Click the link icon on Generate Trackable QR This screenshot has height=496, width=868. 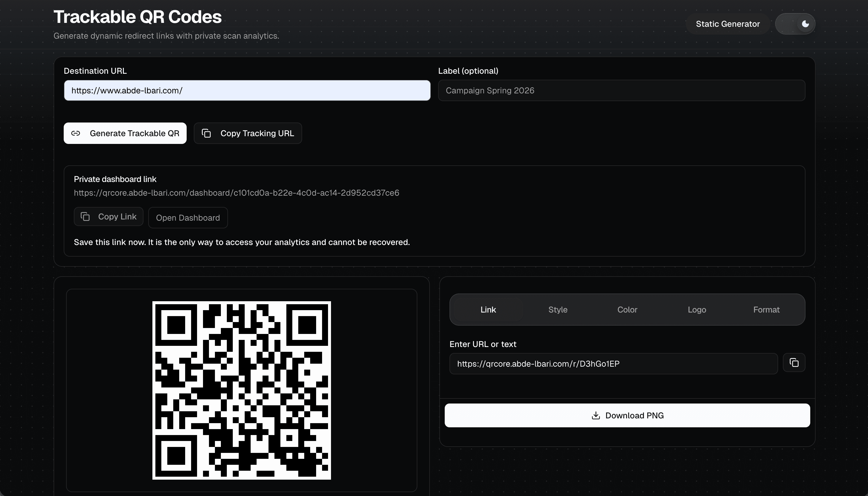[76, 133]
